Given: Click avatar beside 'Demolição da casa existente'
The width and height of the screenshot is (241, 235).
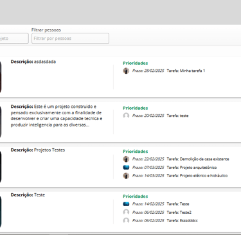Looking at the screenshot, I should [x=126, y=159].
